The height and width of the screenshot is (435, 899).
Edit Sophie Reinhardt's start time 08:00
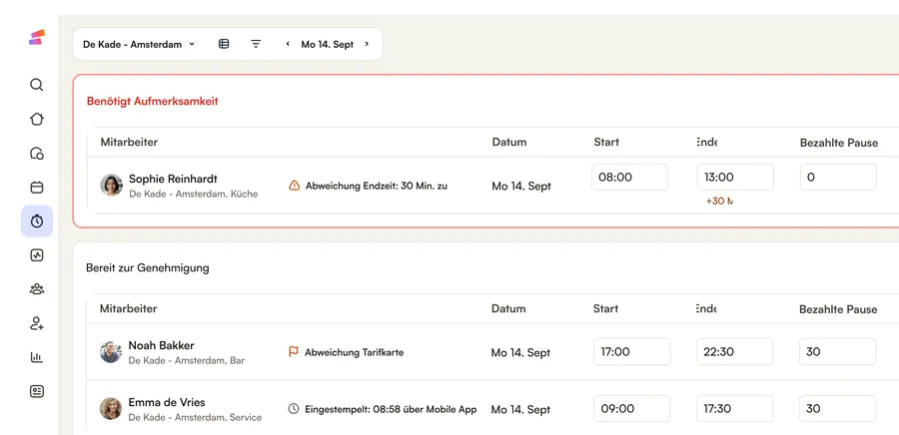point(629,177)
